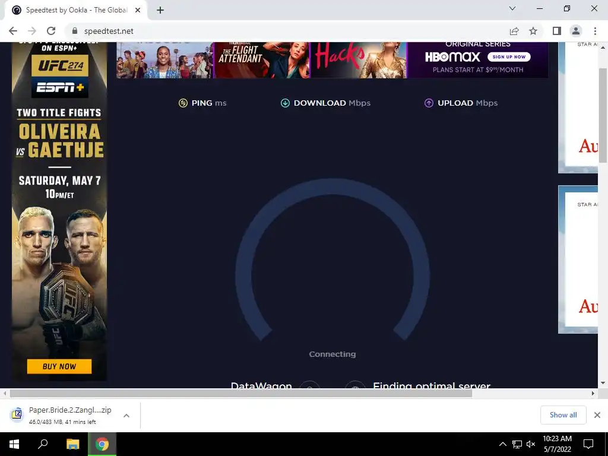Image resolution: width=608 pixels, height=456 pixels.
Task: Click the Connecting status text
Action: tap(332, 354)
